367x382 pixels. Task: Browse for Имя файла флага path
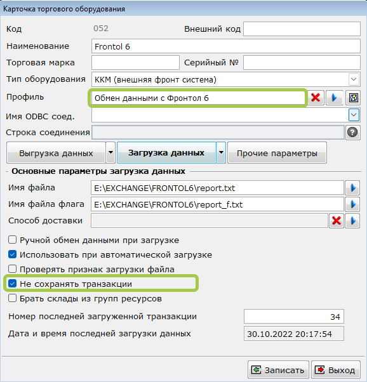(352, 204)
